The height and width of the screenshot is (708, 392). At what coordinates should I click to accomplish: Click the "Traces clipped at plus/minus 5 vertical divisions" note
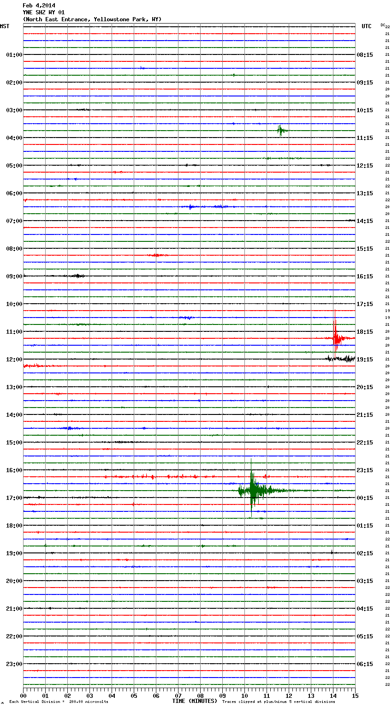point(279,702)
